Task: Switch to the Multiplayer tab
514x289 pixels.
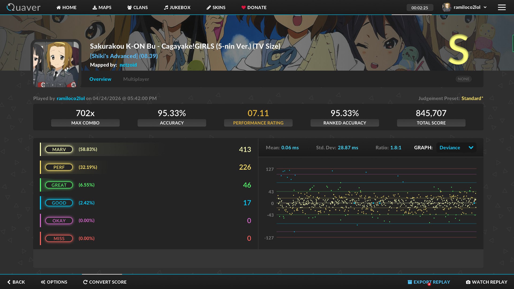Action: 136,79
